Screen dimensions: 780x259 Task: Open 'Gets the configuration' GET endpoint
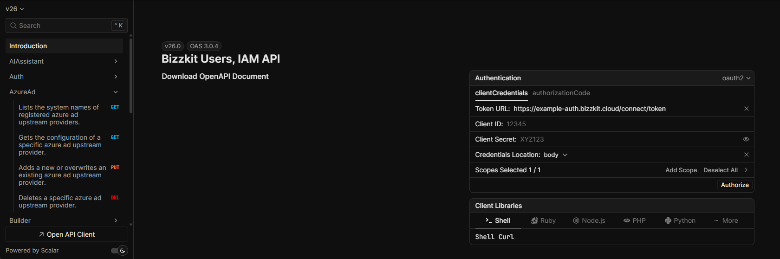pos(69,145)
